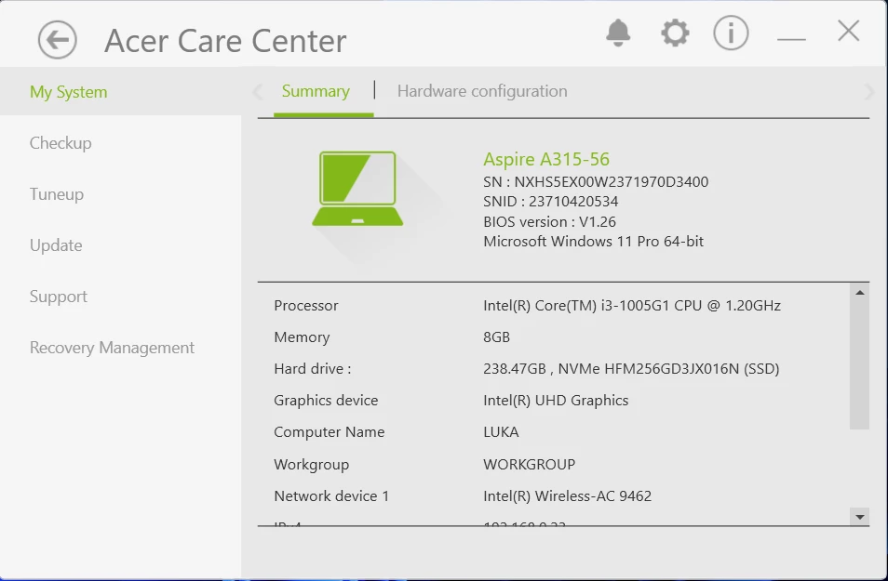Click the Acer Care Center title
The image size is (888, 581).
(225, 41)
